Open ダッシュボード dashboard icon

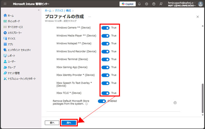[x=5, y=21]
